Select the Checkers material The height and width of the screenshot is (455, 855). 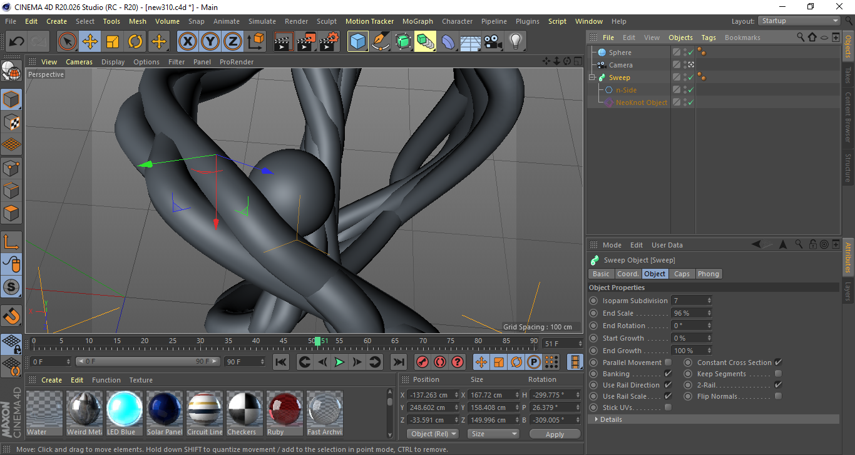(x=245, y=413)
